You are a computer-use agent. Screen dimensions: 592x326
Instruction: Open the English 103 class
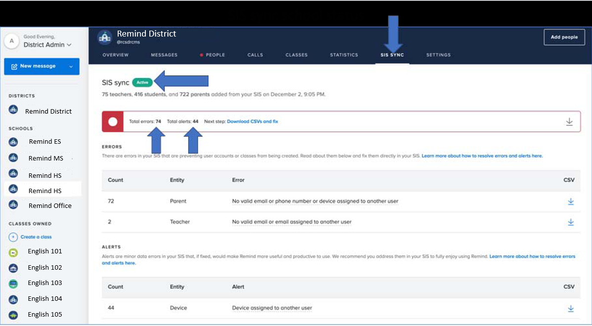tap(45, 283)
